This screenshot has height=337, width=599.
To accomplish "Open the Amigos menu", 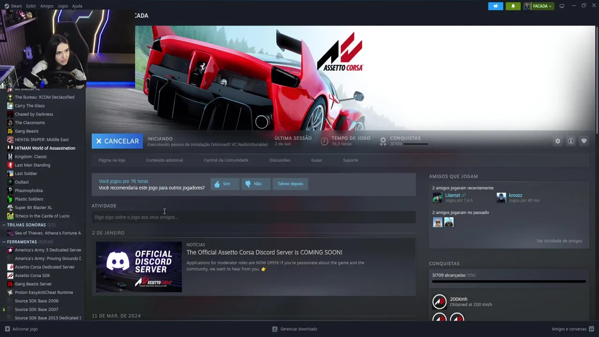I will [47, 6].
